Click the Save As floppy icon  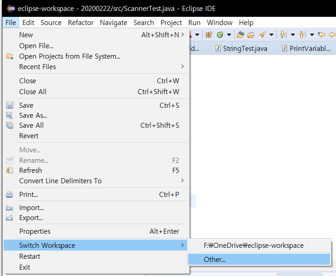click(x=10, y=115)
